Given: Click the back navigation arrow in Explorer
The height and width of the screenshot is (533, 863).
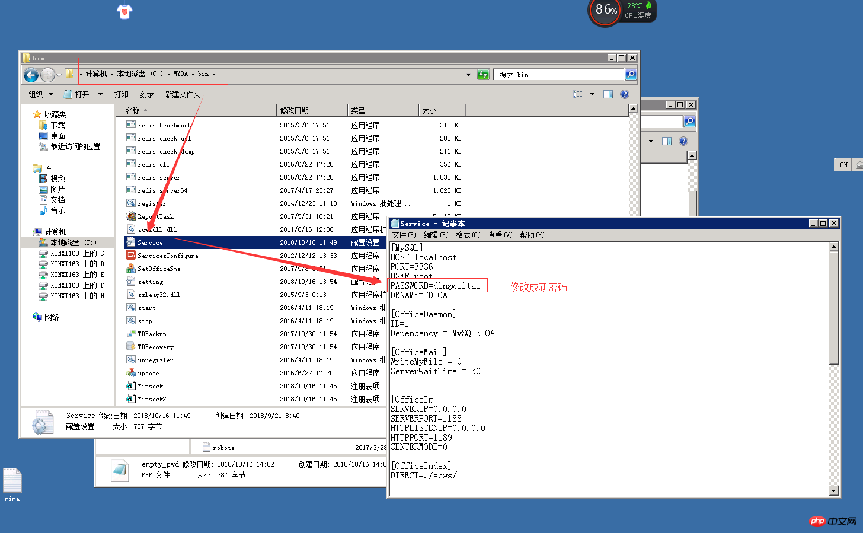Looking at the screenshot, I should coord(30,75).
